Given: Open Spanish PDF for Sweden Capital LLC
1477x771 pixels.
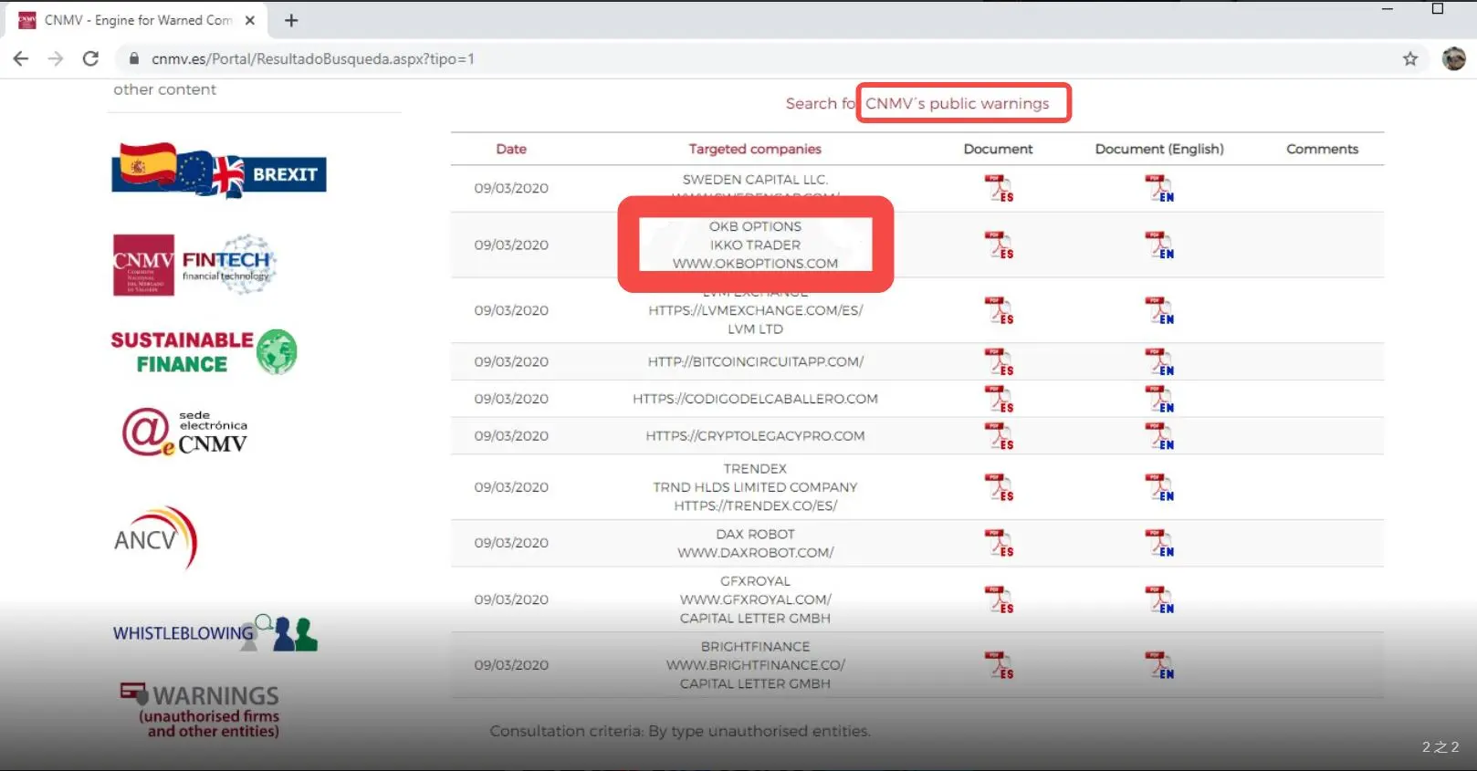Looking at the screenshot, I should (x=999, y=188).
